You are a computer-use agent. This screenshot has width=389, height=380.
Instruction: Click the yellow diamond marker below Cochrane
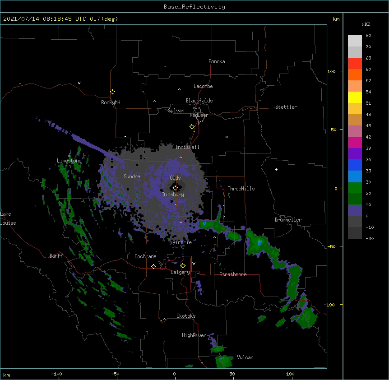click(153, 266)
